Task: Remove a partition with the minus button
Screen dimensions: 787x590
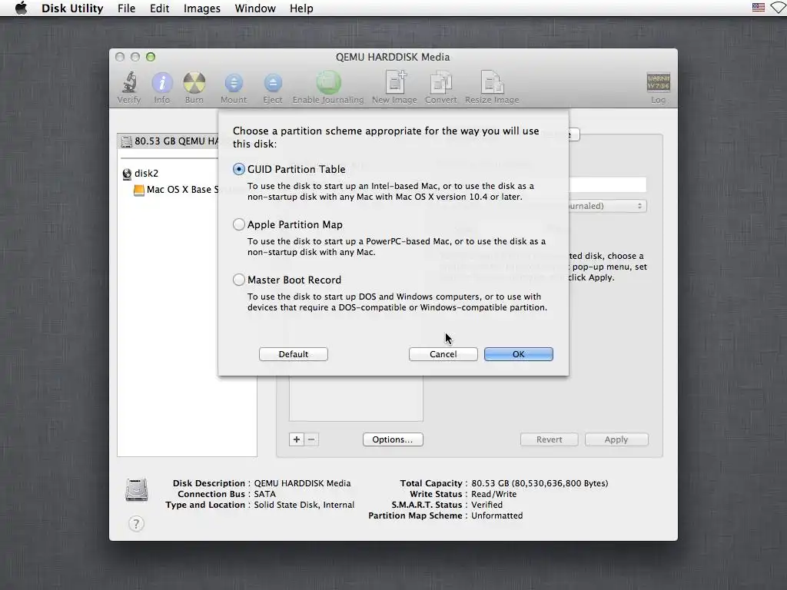Action: (x=311, y=439)
